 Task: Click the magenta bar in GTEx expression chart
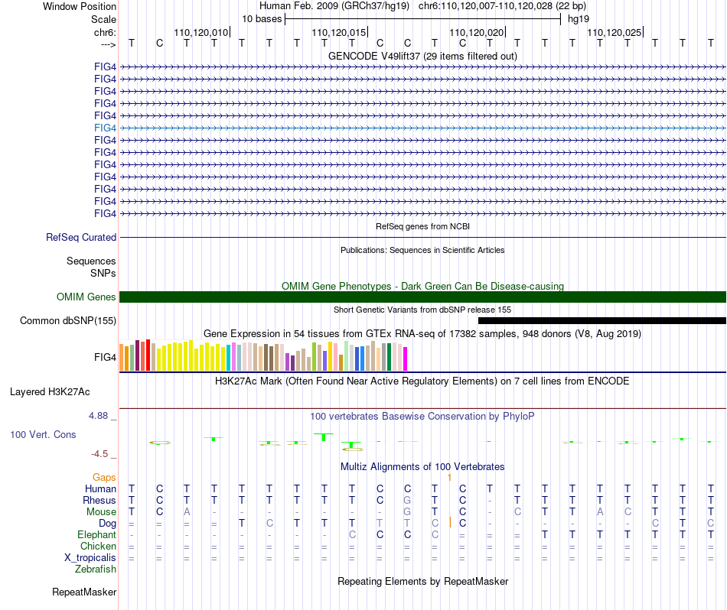point(406,359)
